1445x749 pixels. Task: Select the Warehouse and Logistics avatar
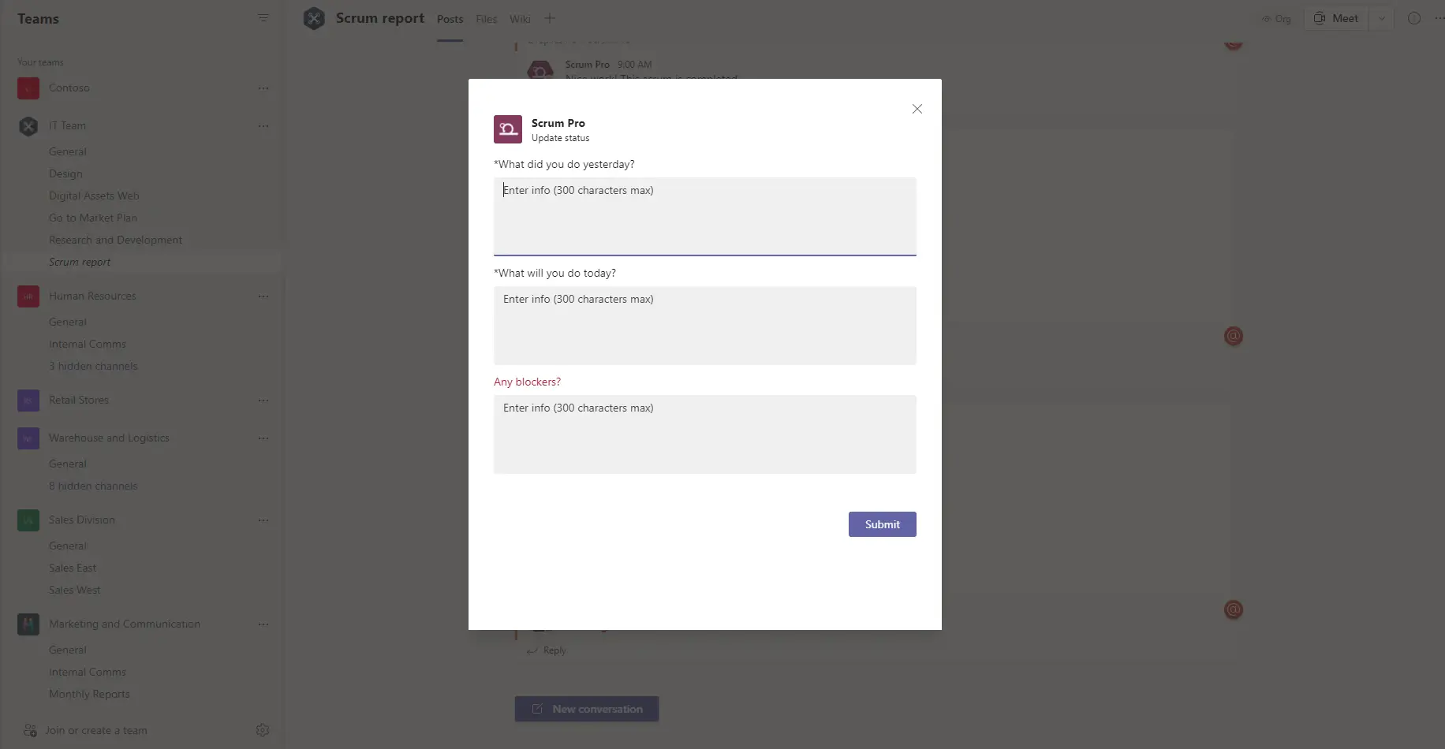point(28,438)
